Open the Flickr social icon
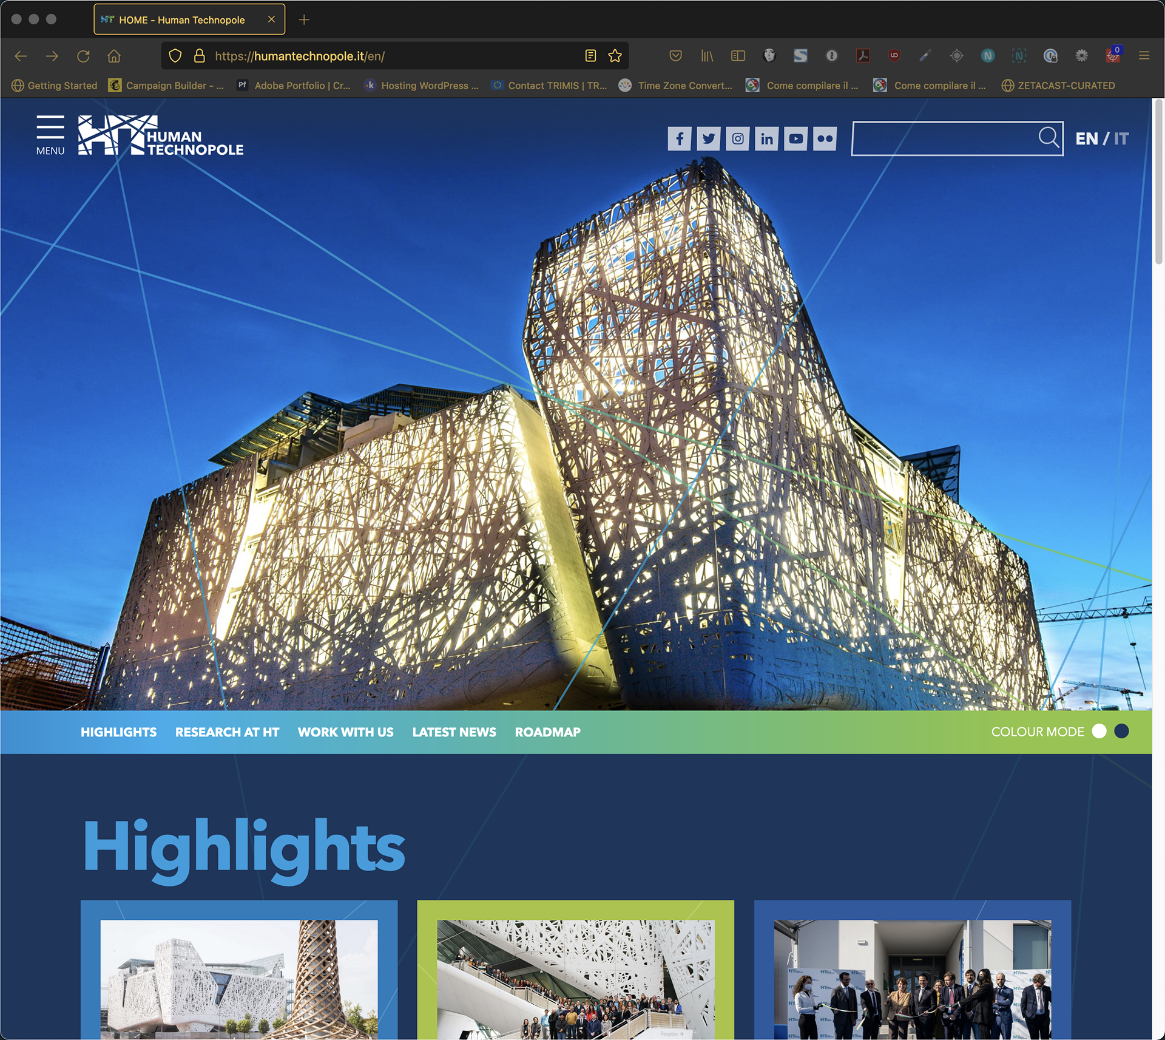The image size is (1165, 1040). click(x=825, y=138)
